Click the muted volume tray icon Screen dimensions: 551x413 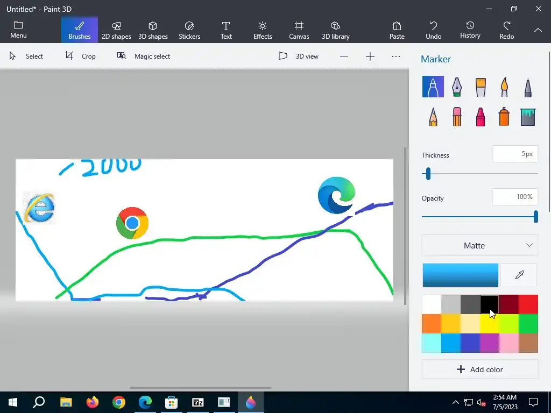481,402
